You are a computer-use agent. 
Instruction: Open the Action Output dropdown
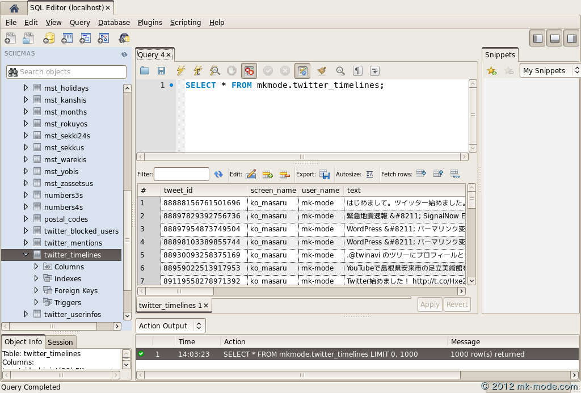[x=171, y=326]
